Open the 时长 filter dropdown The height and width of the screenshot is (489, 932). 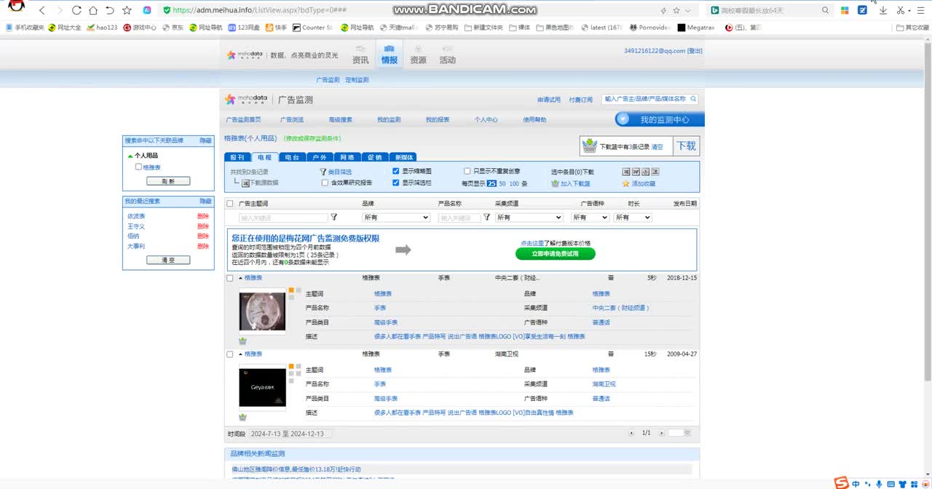point(633,218)
